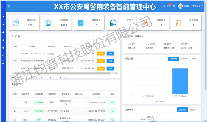Open the monitor screen icon in the header
This screenshot has width=208, height=122.
[163, 6]
